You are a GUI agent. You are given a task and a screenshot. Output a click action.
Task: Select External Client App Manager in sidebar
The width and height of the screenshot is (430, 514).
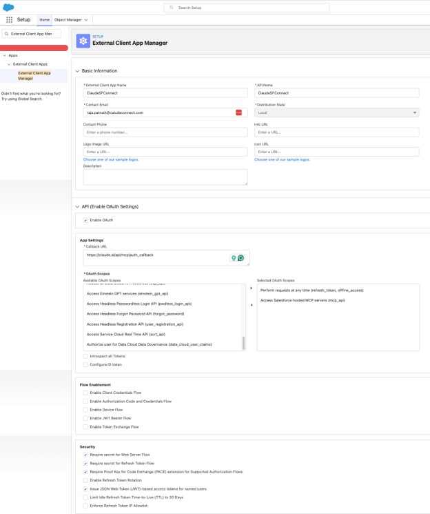[x=34, y=76]
